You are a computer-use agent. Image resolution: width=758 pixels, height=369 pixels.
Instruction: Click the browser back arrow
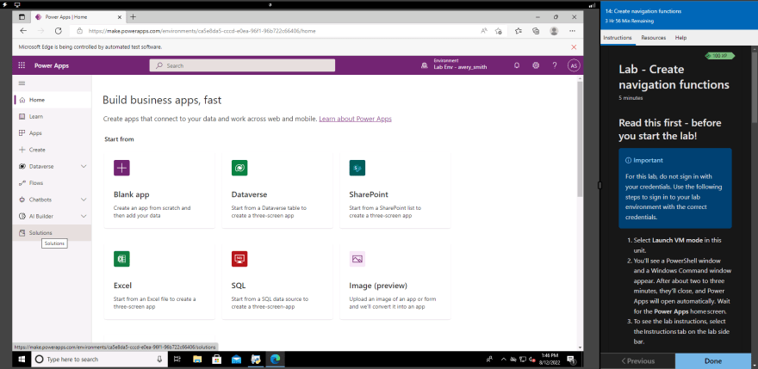click(23, 30)
